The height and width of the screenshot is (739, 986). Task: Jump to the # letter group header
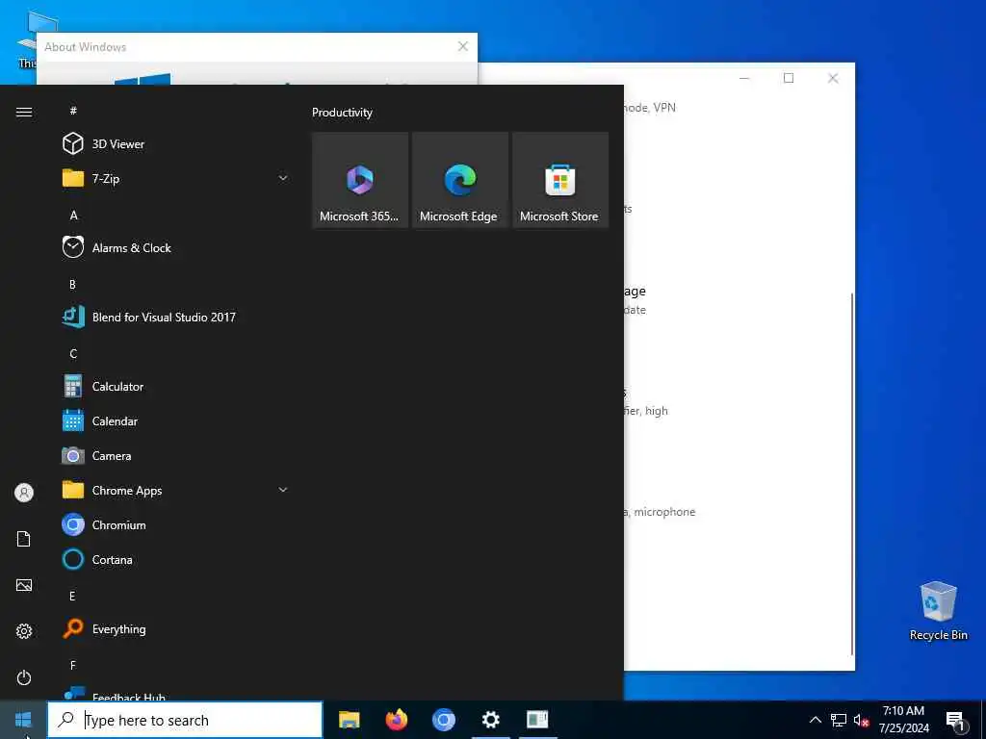73,111
